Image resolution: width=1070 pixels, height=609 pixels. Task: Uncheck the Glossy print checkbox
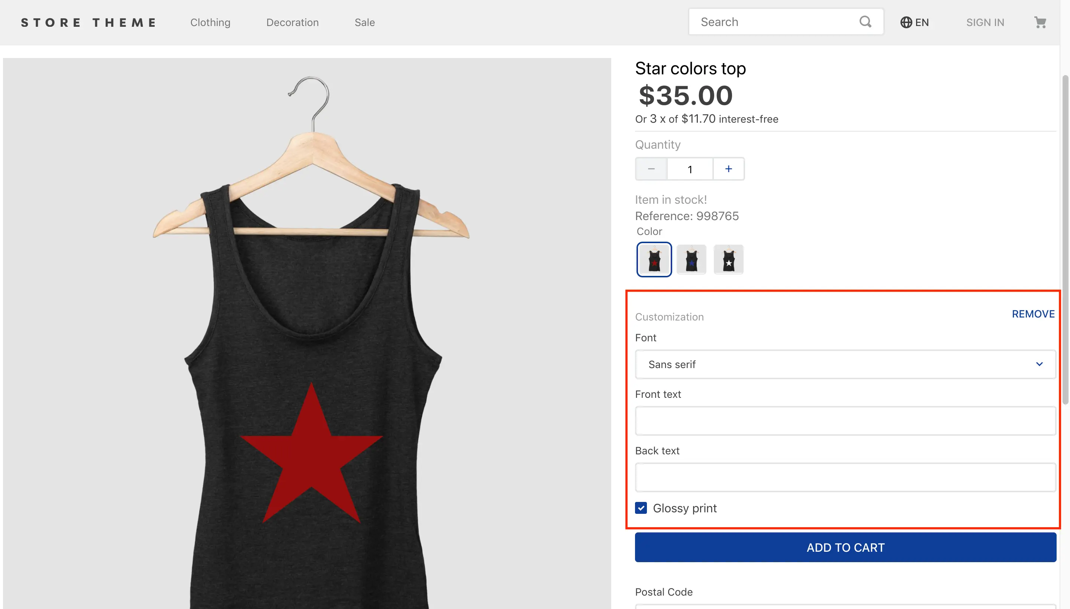(641, 508)
